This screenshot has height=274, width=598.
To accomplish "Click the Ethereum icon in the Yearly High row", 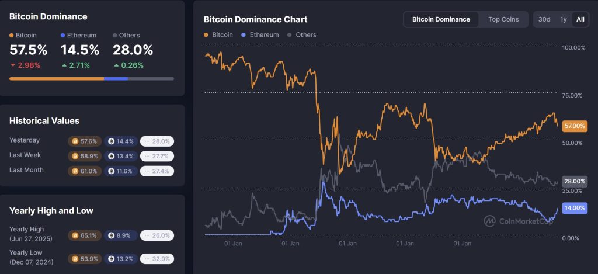I will (111, 235).
